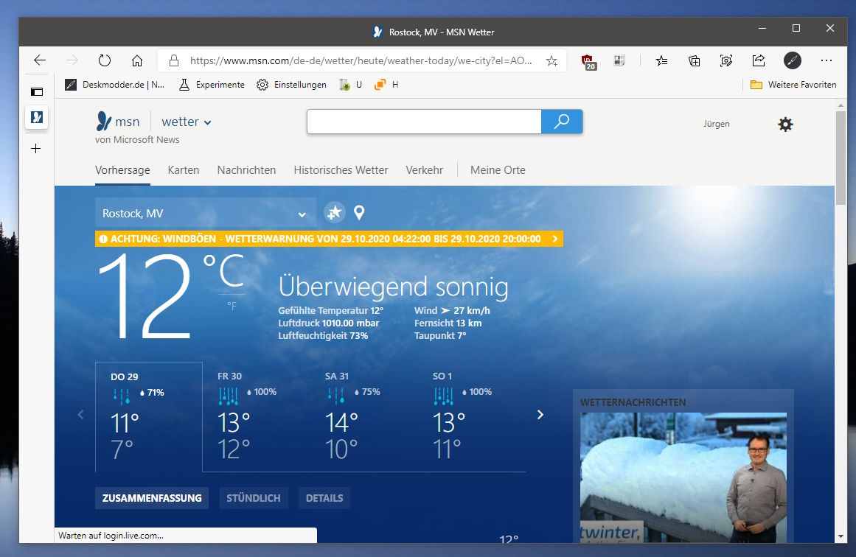
Task: Add this page to favorites star
Action: tap(551, 60)
